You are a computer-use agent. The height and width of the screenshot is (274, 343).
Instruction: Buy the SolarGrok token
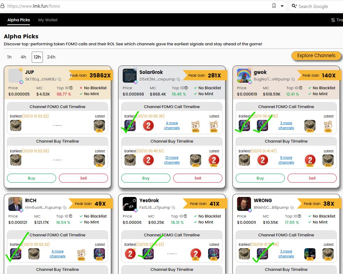coord(146,178)
